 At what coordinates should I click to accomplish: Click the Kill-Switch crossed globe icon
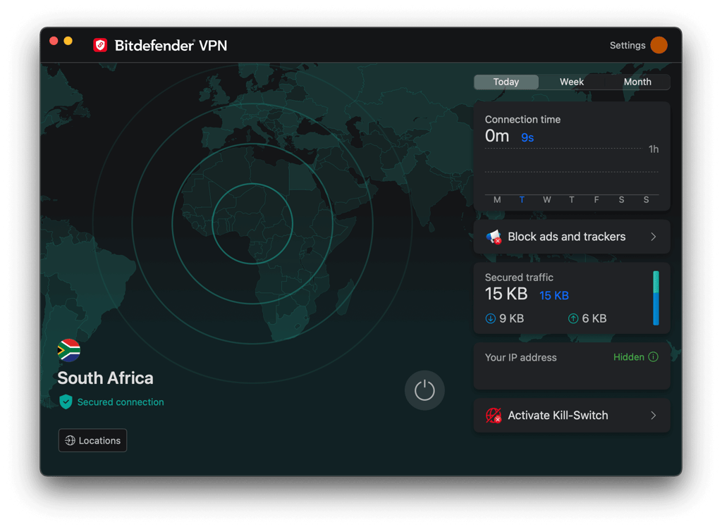[494, 416]
